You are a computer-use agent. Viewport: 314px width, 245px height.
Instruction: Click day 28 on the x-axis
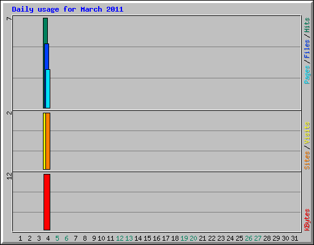pyautogui.click(x=267, y=238)
